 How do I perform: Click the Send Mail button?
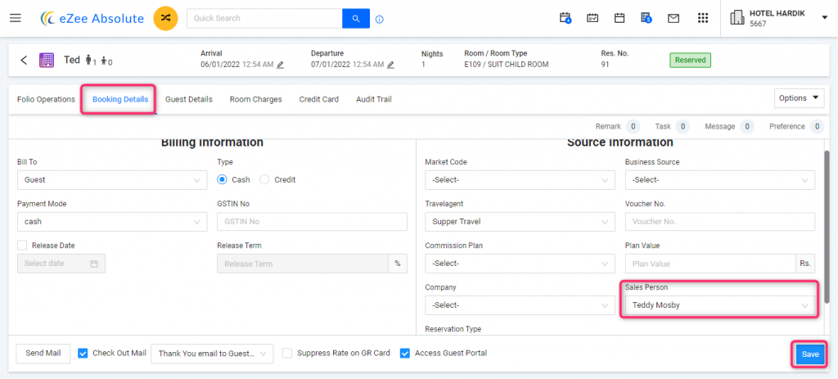(43, 354)
